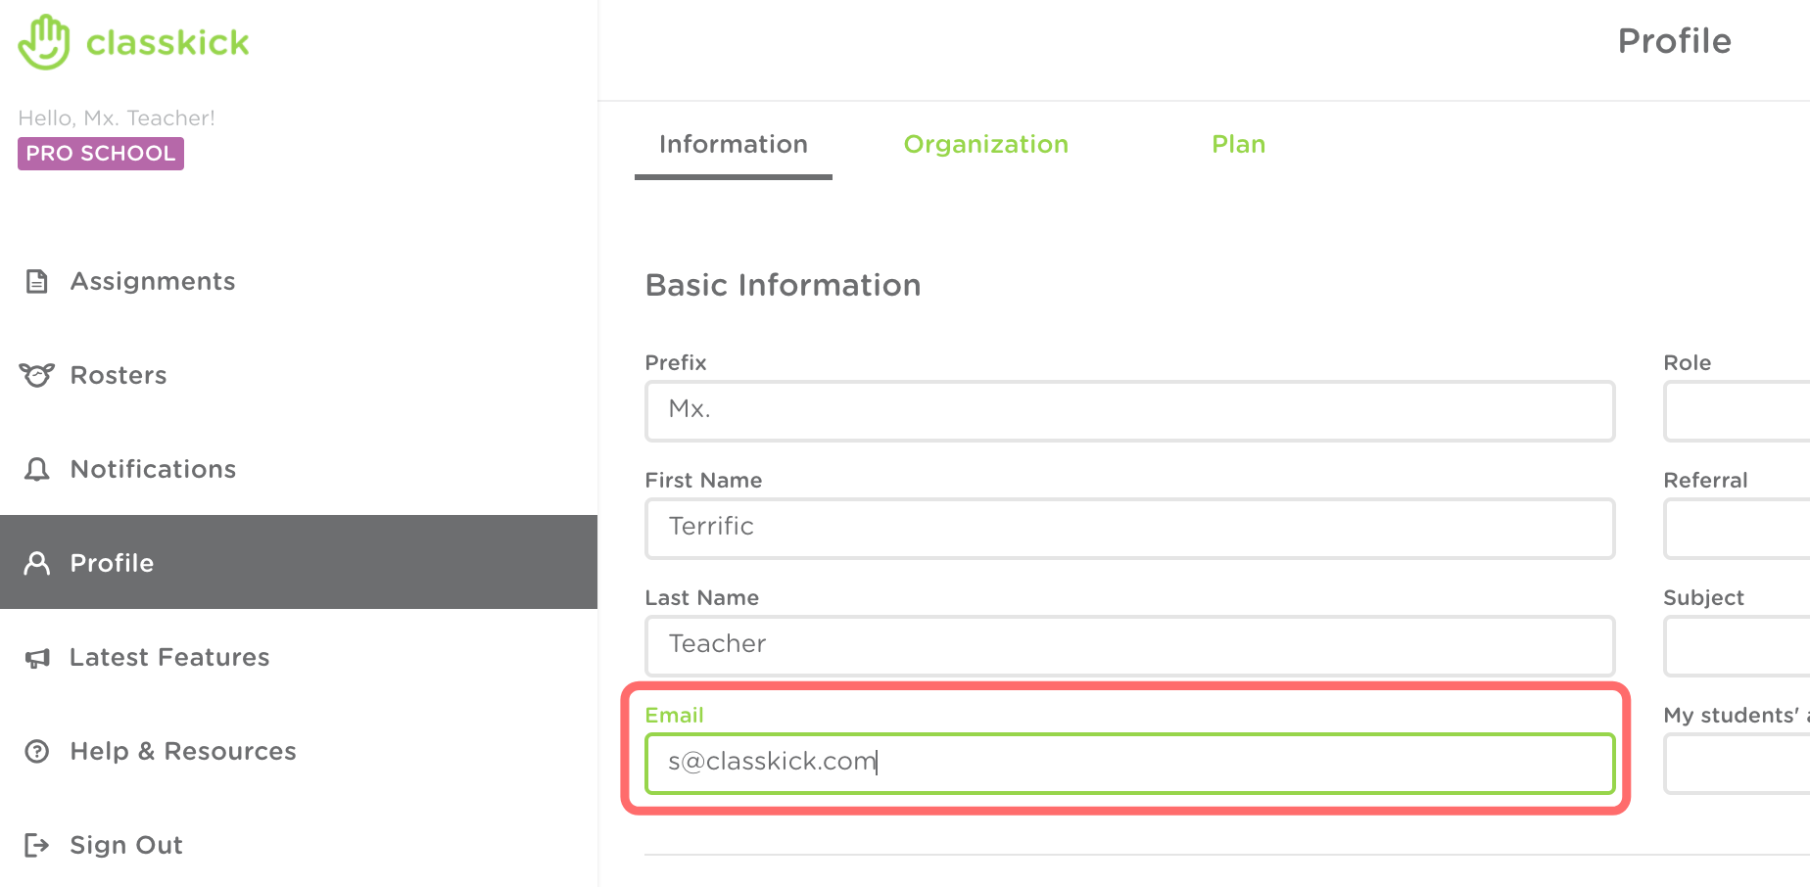The image size is (1810, 887).
Task: Click the Email input field
Action: pos(1129,764)
